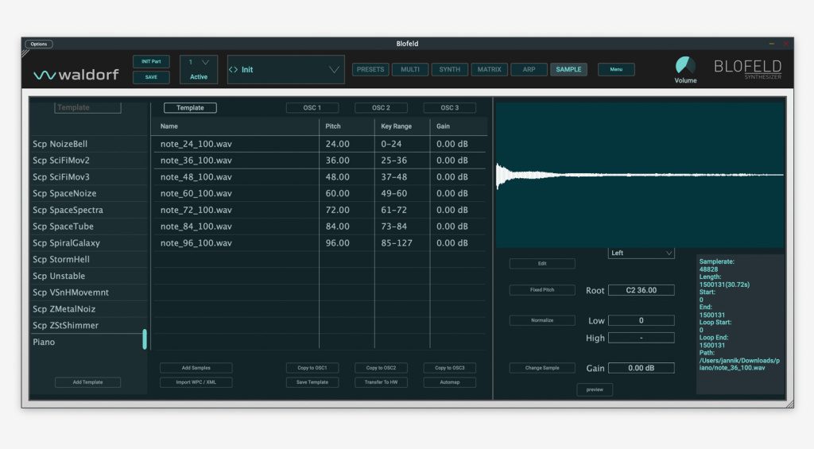Click the Root note input field

[x=641, y=290]
